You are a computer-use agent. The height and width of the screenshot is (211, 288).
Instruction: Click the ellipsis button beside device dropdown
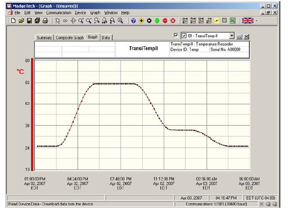pyautogui.click(x=239, y=36)
